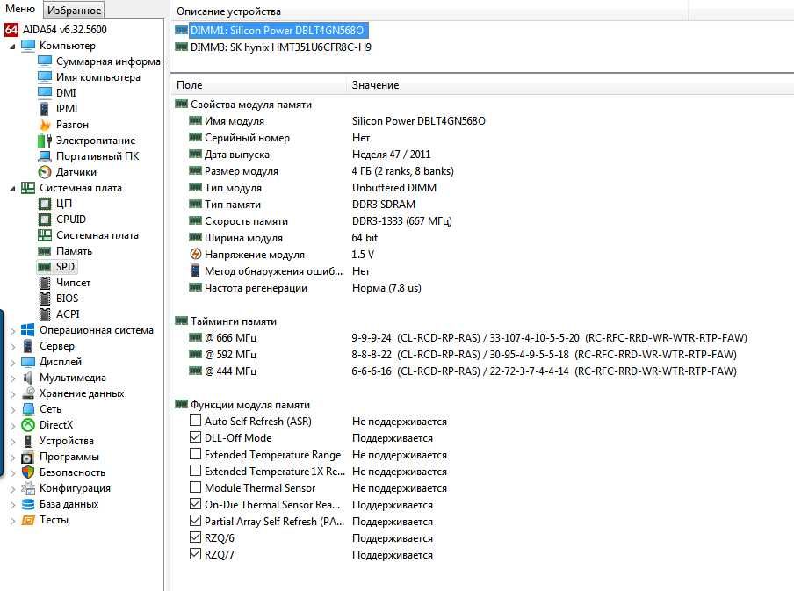The image size is (794, 591).
Task: Select the Портативный ПК laptop icon
Action: [x=45, y=156]
